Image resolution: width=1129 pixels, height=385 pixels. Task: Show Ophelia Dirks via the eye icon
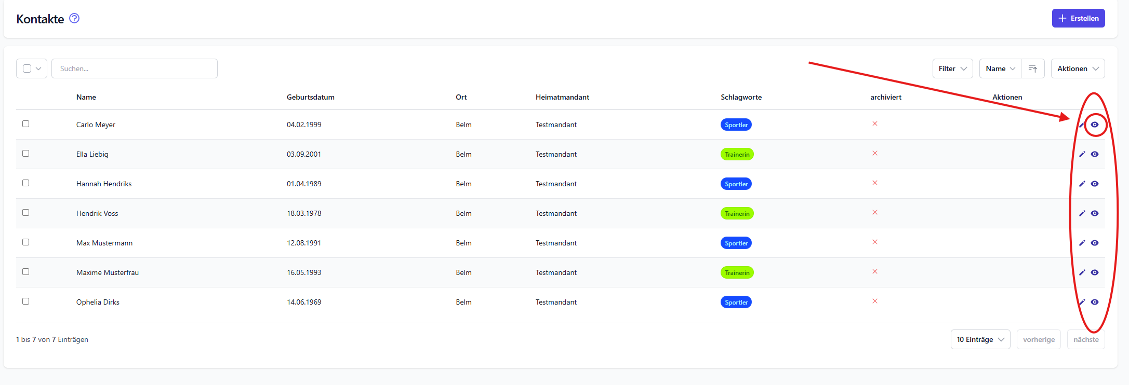pyautogui.click(x=1095, y=302)
